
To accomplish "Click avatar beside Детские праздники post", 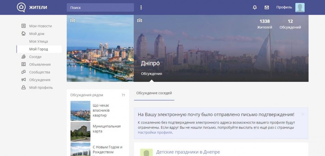I will pos(146,152).
